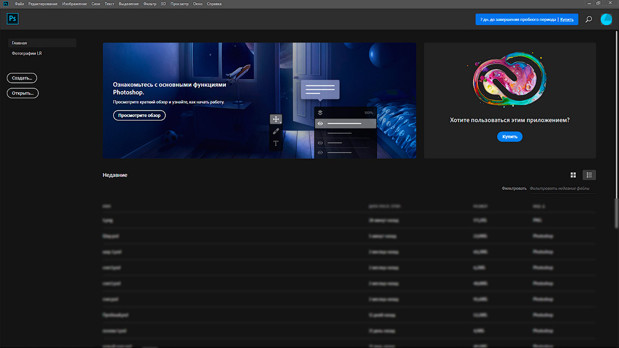Click the Photoshop home logo icon
This screenshot has width=619, height=348.
pyautogui.click(x=12, y=19)
